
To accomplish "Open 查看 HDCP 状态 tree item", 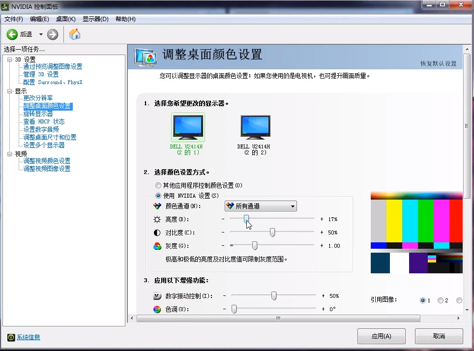I will point(44,121).
